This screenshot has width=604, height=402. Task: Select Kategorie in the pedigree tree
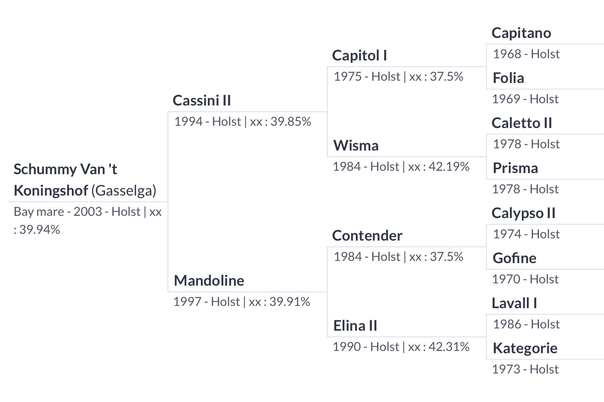525,348
